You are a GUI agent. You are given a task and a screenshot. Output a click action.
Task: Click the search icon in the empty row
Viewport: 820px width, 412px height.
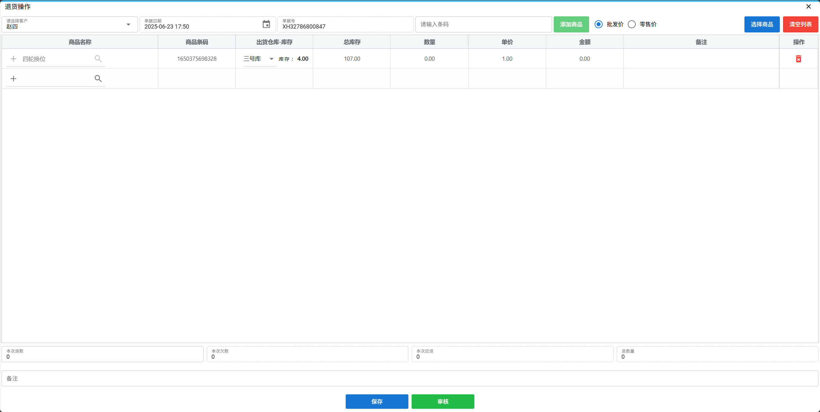[x=98, y=79]
